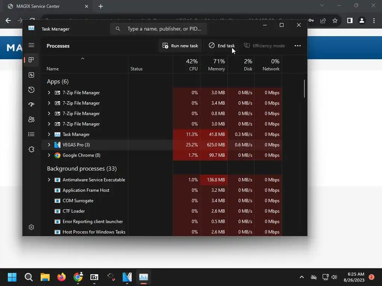Expand the Task Manager process group

tap(49, 134)
